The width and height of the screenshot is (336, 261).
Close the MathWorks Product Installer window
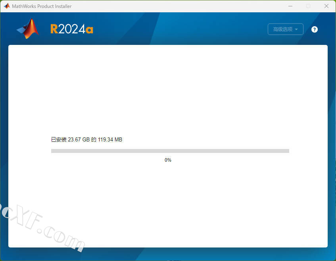[326, 6]
